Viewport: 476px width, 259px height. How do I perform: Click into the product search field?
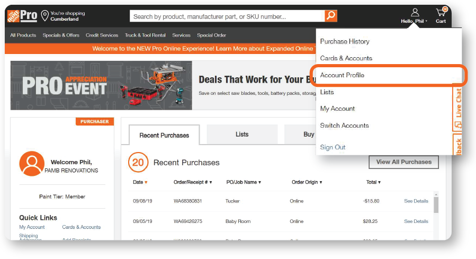227,16
